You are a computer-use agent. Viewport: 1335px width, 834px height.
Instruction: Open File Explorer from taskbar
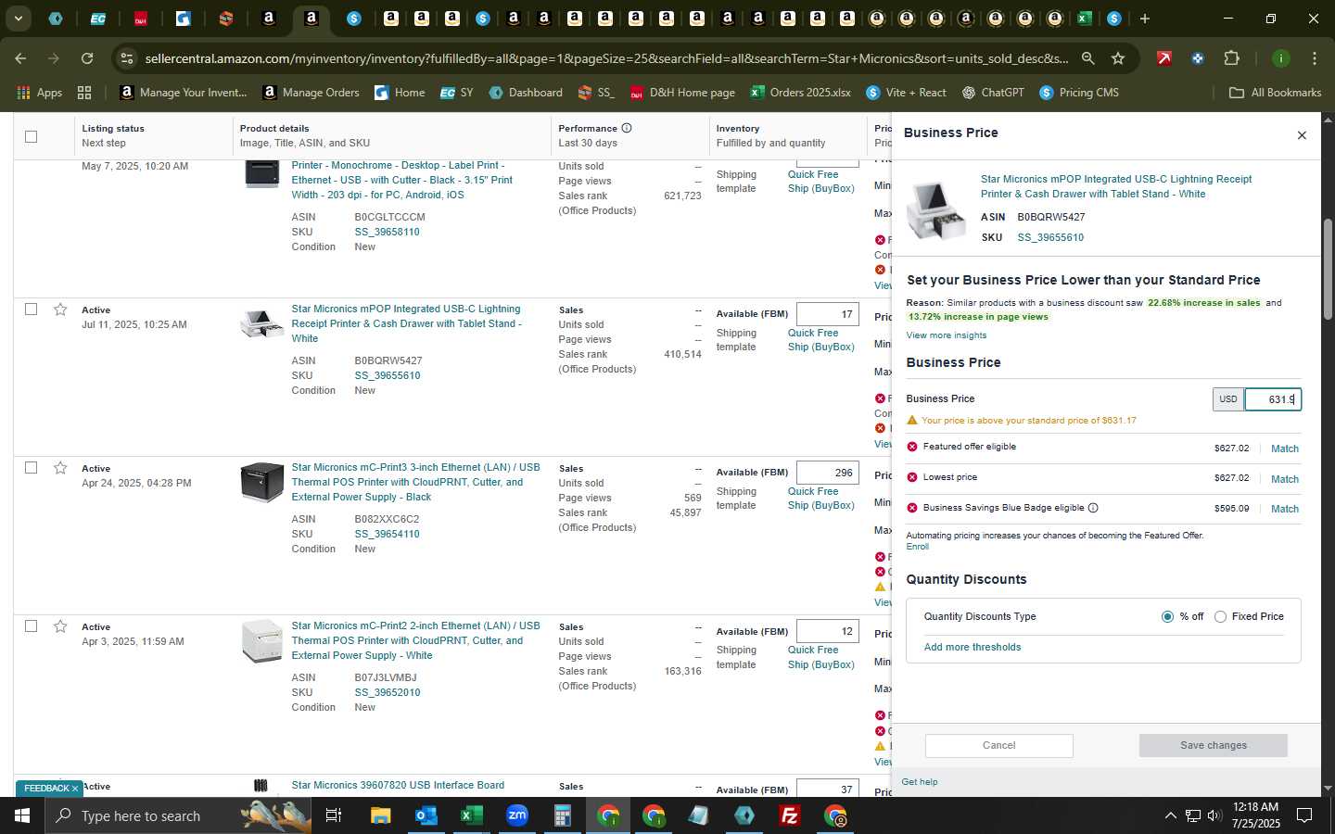381,815
